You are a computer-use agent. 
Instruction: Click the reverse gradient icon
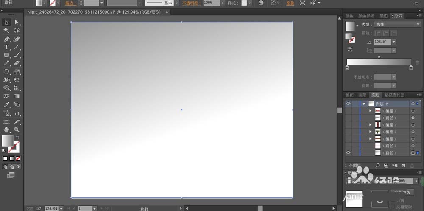click(x=350, y=49)
